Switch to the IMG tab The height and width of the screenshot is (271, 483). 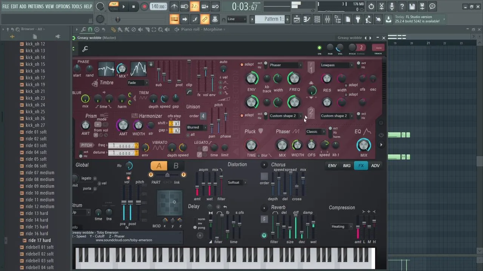[x=347, y=166]
